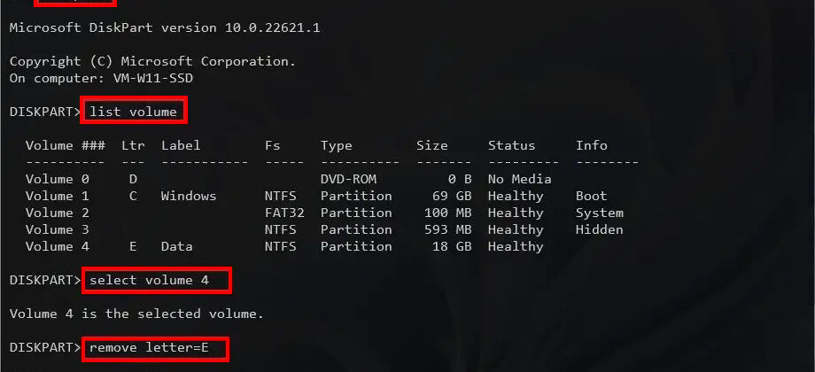
Task: Click the 'Windows' volume label
Action: point(189,196)
